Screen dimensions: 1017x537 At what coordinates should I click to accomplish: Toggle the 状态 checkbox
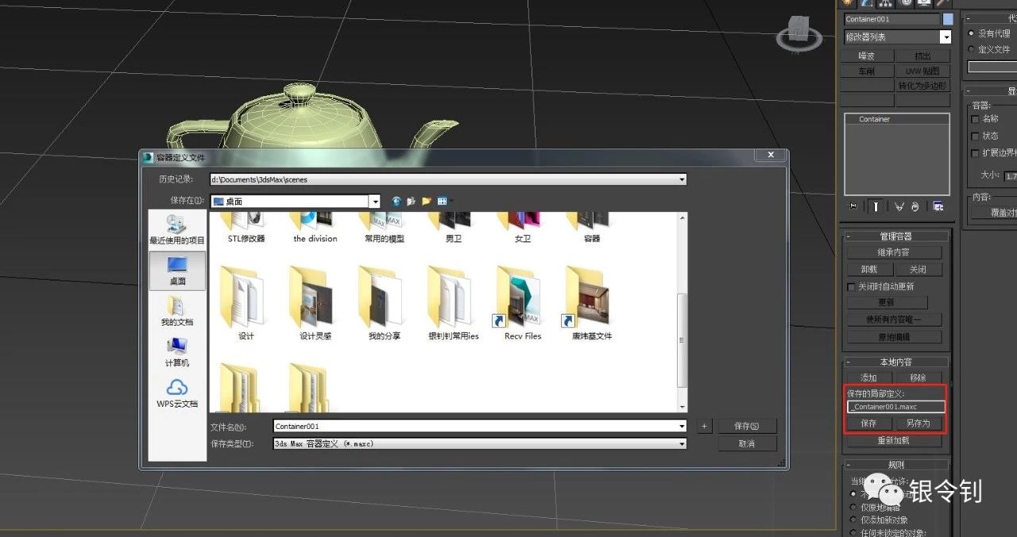click(976, 136)
